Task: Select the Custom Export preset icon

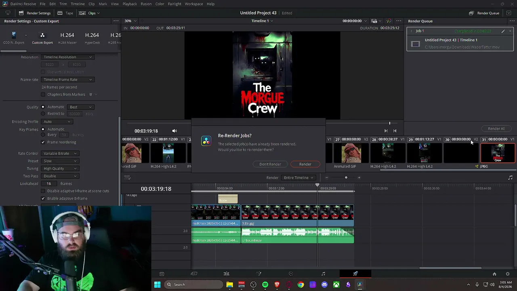Action: (x=42, y=35)
